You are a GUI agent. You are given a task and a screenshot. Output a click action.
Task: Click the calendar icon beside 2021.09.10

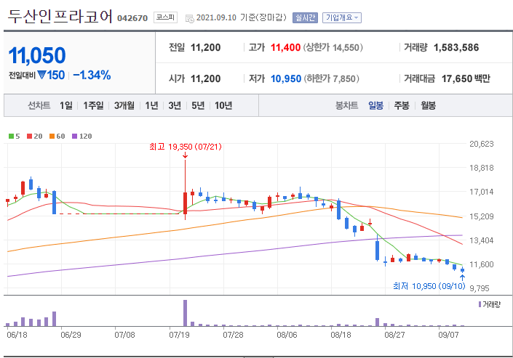click(189, 18)
